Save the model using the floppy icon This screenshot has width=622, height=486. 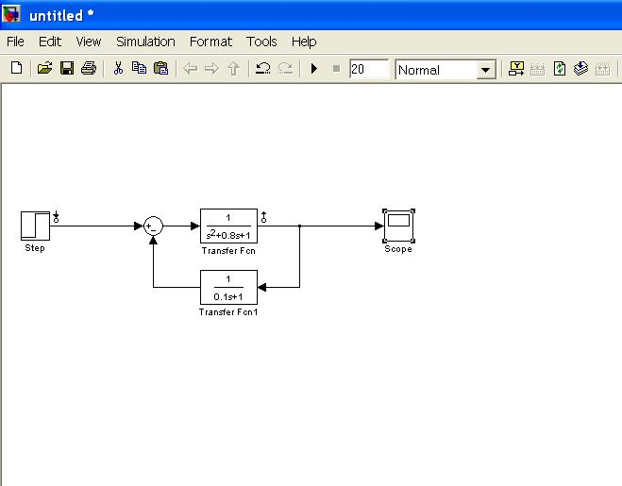pos(66,69)
